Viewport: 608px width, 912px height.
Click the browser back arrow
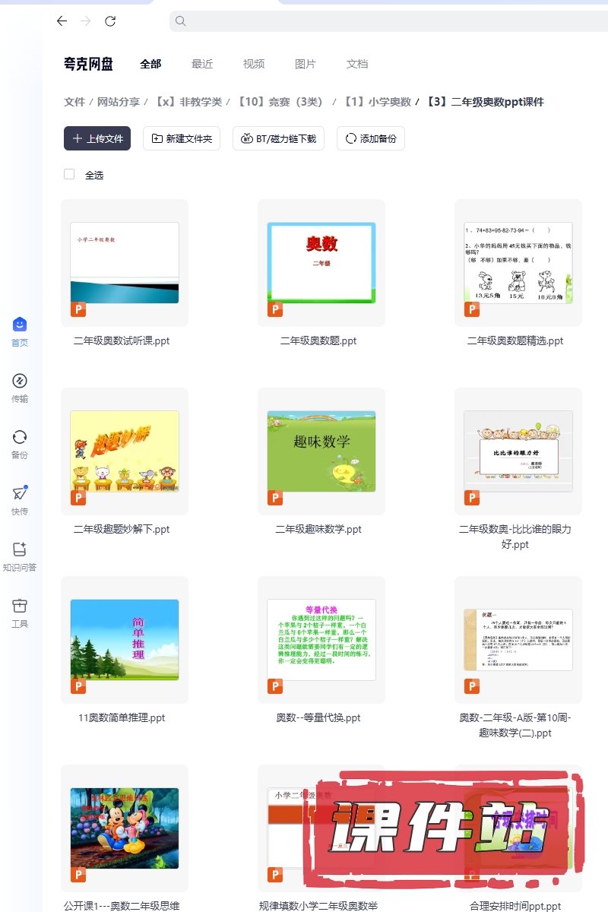pyautogui.click(x=62, y=21)
